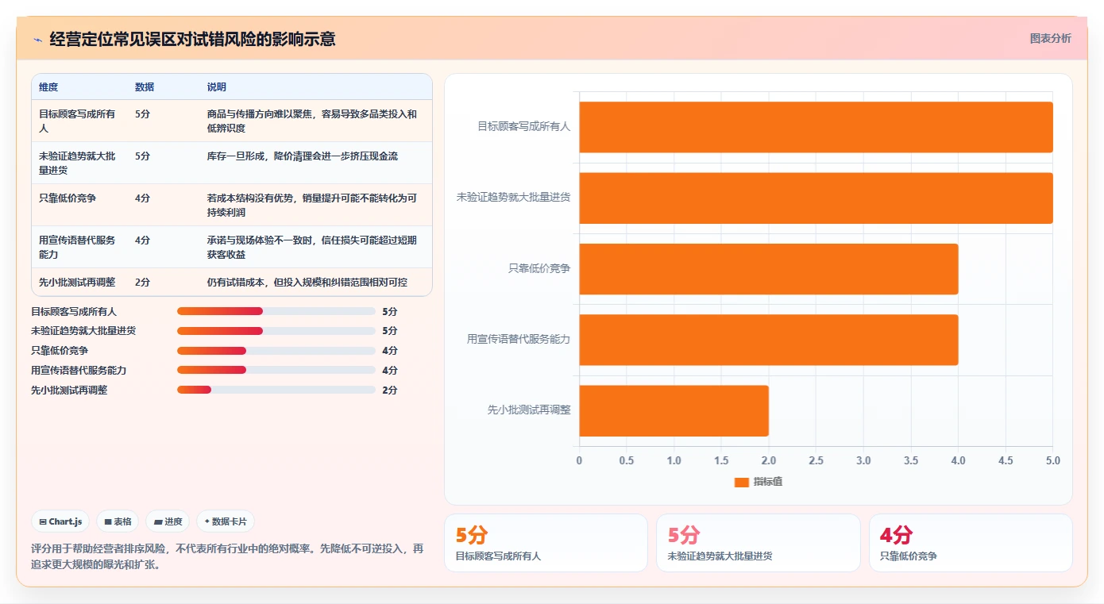Click the description starting 若成本结构没有优势
Screen dimensions: 1104x604
coord(312,205)
